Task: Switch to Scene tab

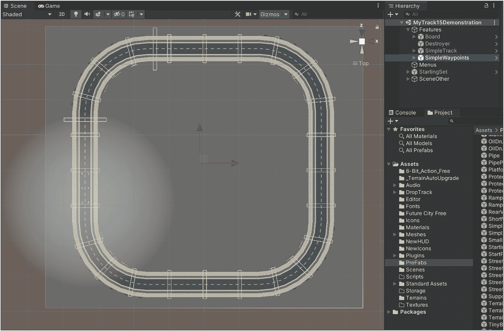Action: coord(15,6)
